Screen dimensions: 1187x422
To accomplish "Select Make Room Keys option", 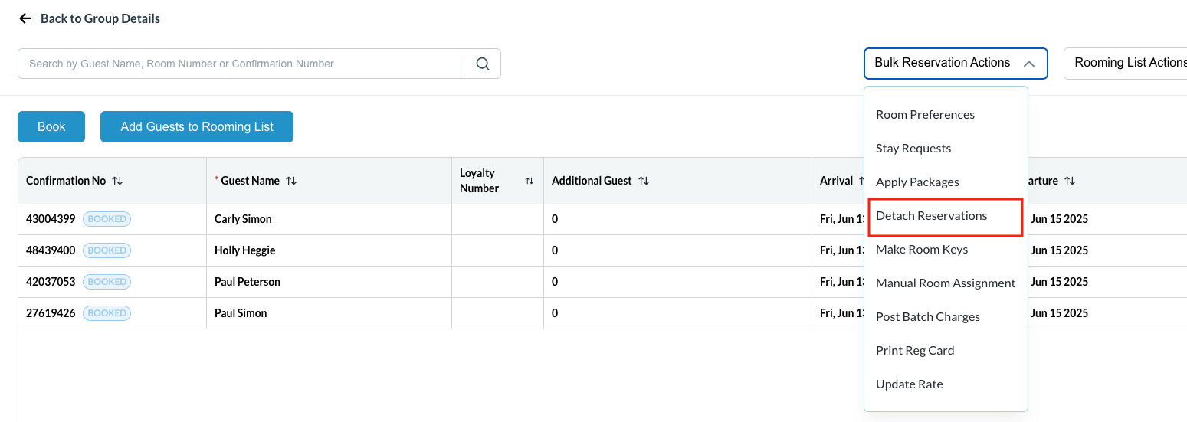I will [x=922, y=250].
